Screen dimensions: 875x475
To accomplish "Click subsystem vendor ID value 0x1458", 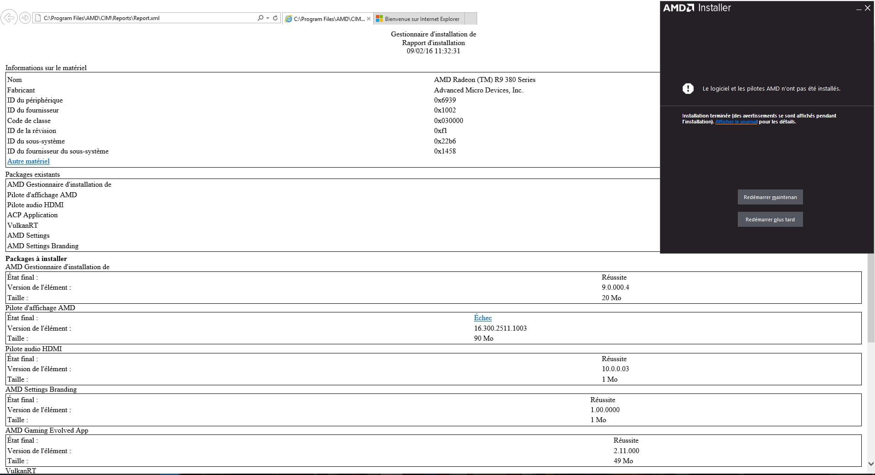I will 445,151.
